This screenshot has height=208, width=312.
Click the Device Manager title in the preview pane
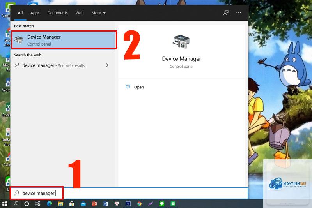tap(181, 59)
